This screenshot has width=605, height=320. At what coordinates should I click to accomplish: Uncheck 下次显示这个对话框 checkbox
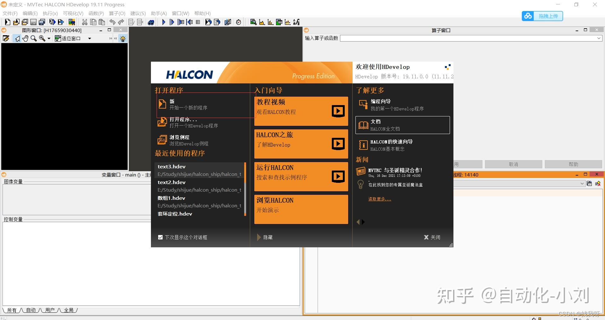[160, 237]
